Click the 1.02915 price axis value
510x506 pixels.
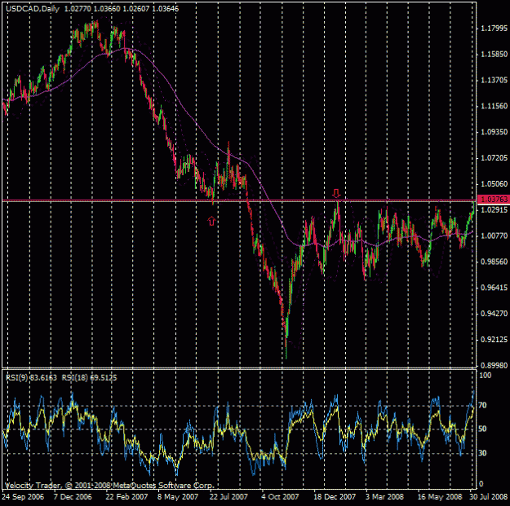[x=494, y=209]
